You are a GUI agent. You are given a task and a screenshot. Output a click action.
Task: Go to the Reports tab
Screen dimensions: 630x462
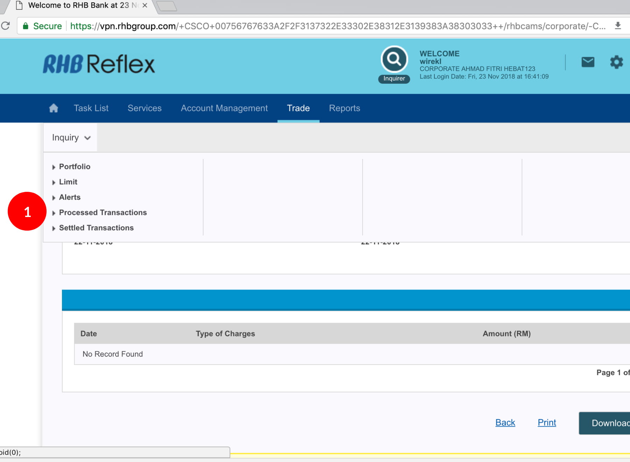pyautogui.click(x=344, y=108)
